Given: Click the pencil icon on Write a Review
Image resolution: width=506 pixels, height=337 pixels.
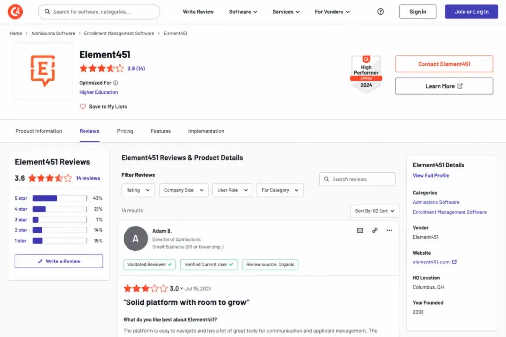Looking at the screenshot, I should point(40,261).
